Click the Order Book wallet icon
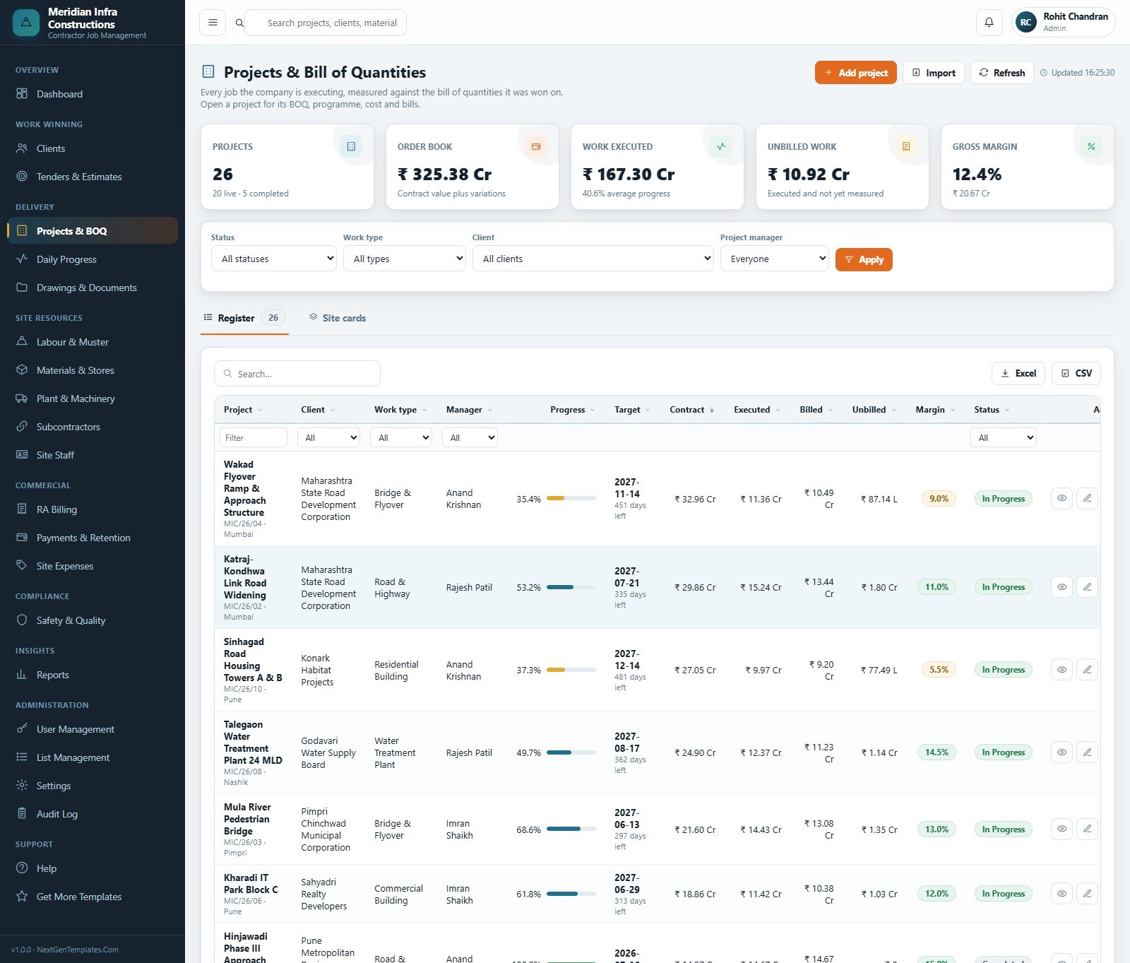Image resolution: width=1130 pixels, height=963 pixels. tap(536, 146)
